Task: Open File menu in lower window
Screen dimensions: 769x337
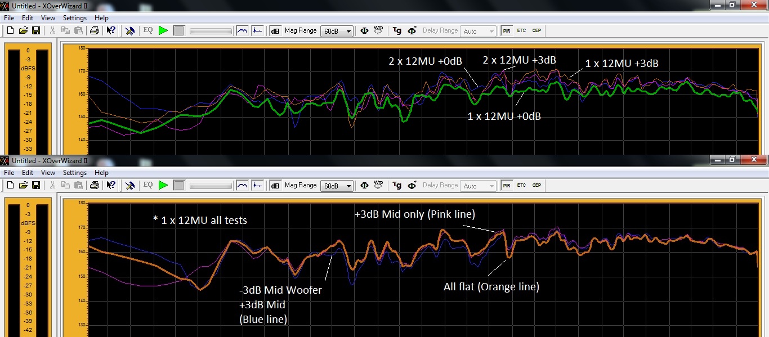Action: pyautogui.click(x=9, y=173)
